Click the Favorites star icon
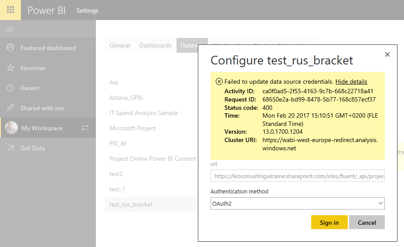 10,68
